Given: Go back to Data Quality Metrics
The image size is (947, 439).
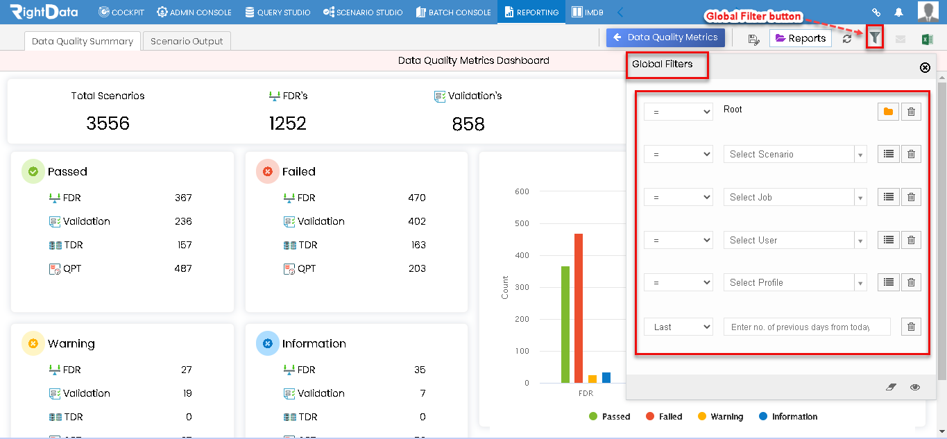Looking at the screenshot, I should pyautogui.click(x=666, y=37).
